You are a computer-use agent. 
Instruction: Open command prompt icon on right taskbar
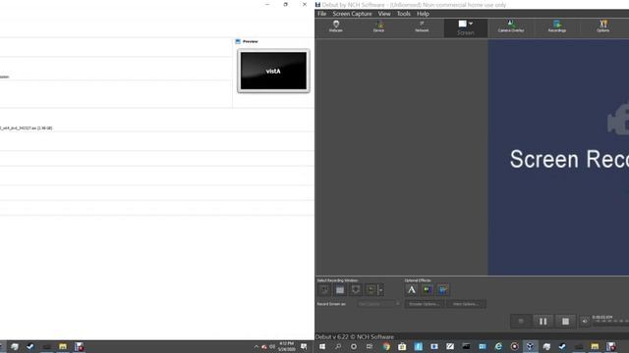point(466,346)
